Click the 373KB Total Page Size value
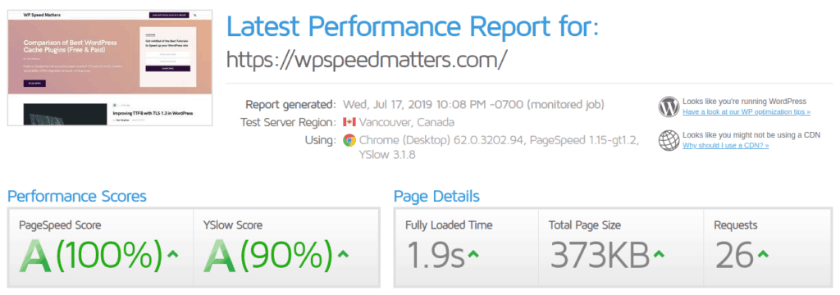This screenshot has width=840, height=295. tap(599, 255)
